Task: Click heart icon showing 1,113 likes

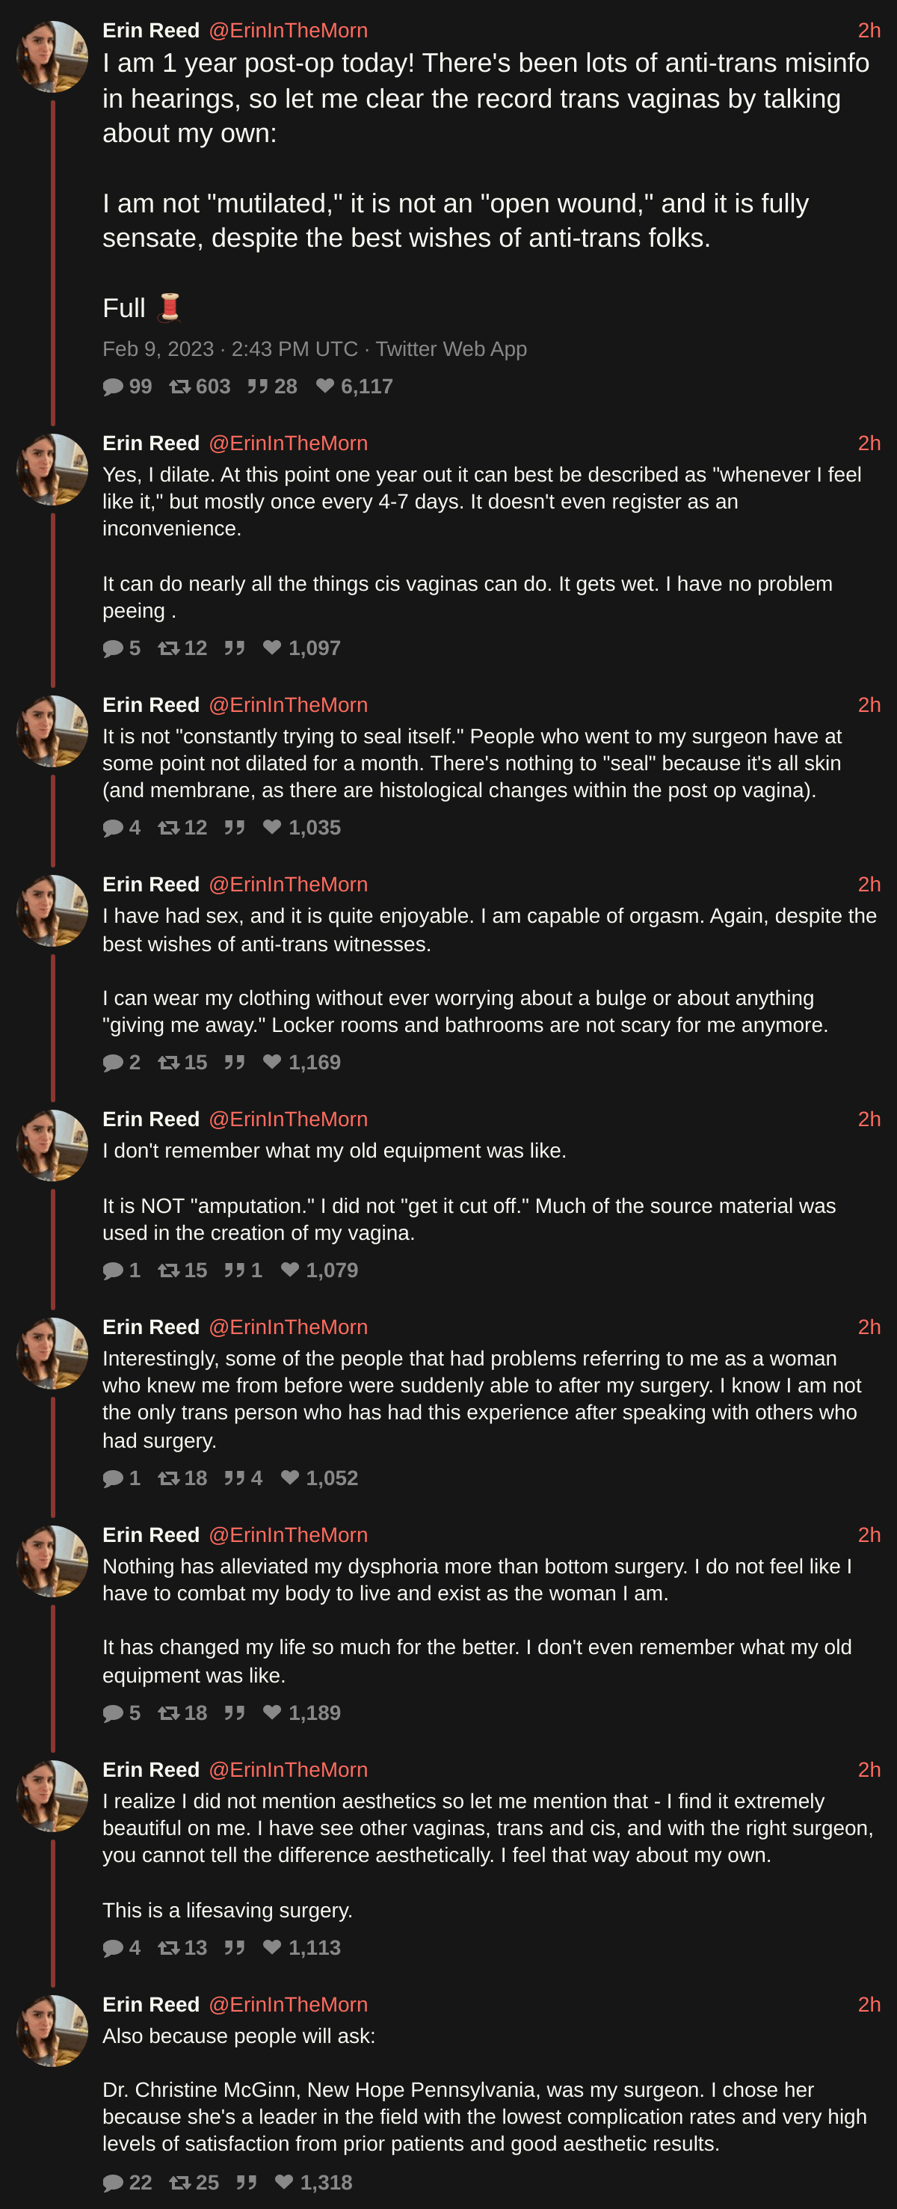Action: [x=272, y=1947]
